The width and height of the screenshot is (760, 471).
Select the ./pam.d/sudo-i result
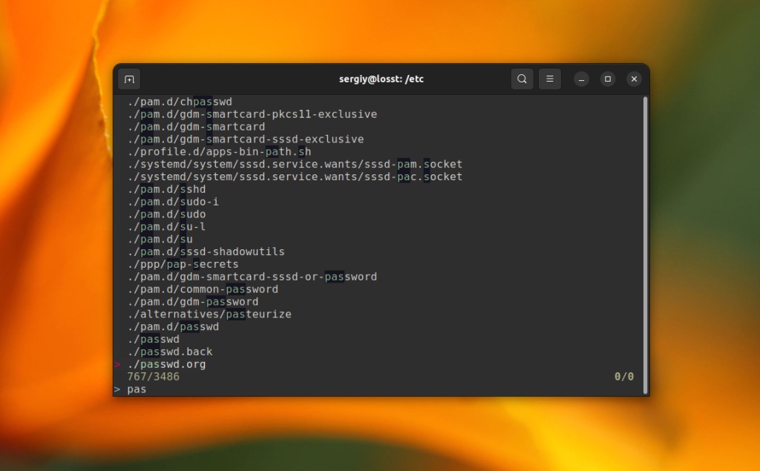172,202
